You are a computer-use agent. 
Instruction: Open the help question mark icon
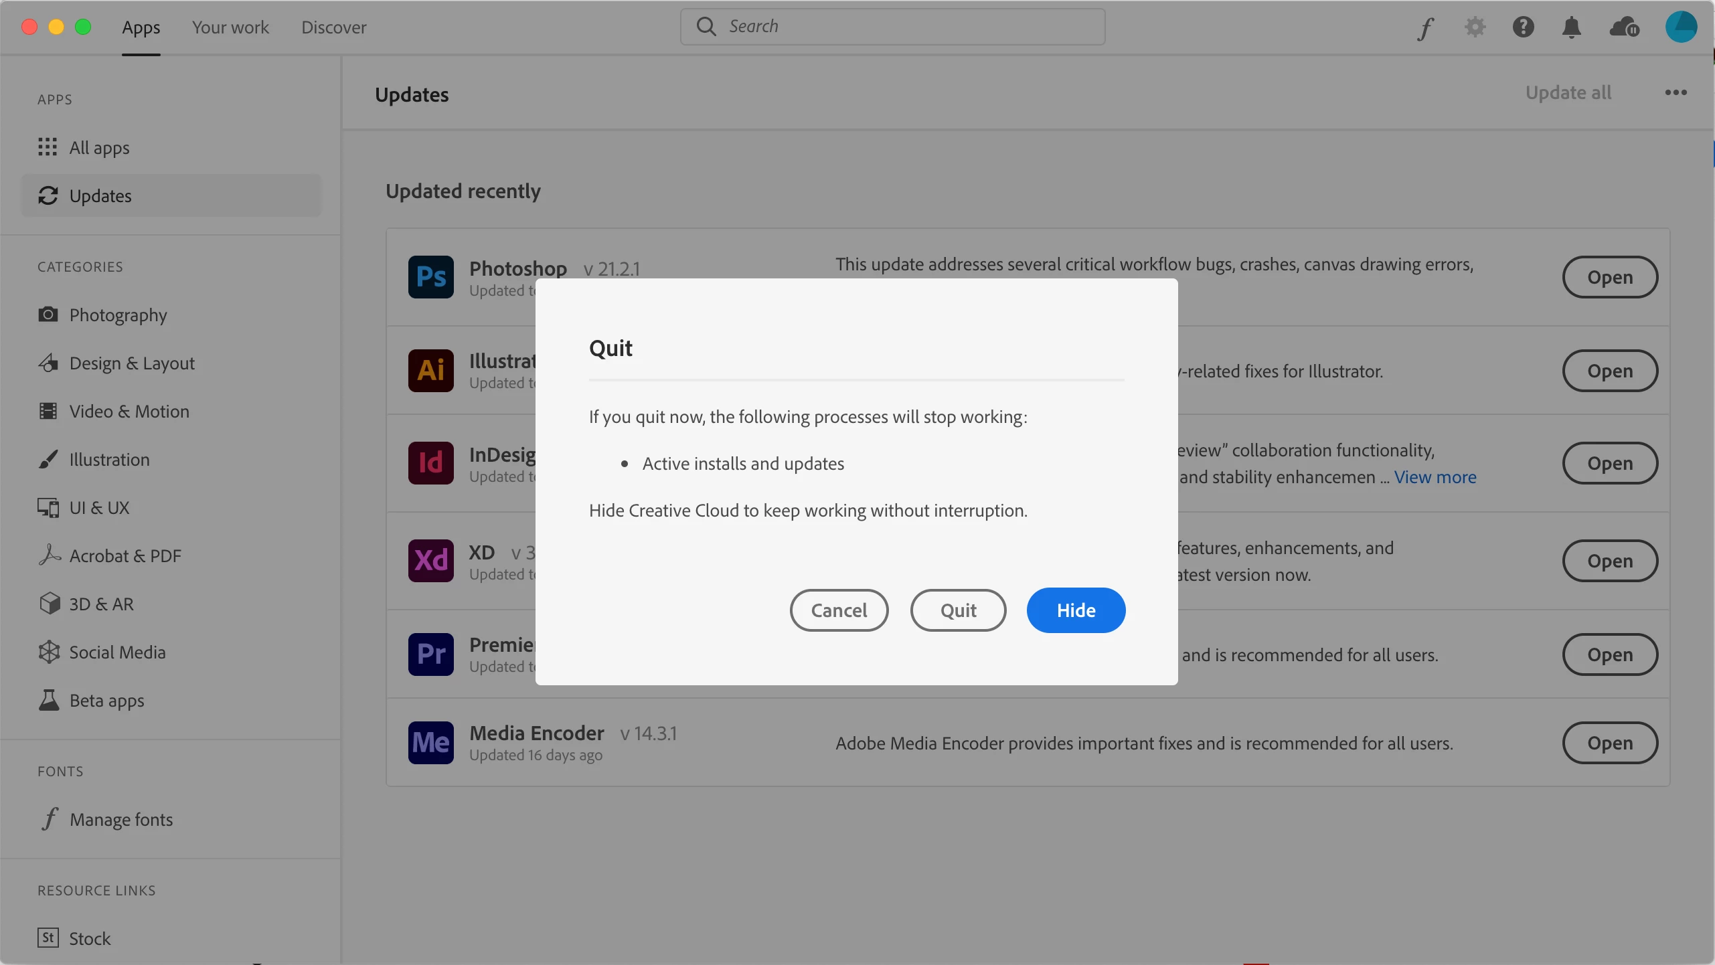pyautogui.click(x=1523, y=27)
